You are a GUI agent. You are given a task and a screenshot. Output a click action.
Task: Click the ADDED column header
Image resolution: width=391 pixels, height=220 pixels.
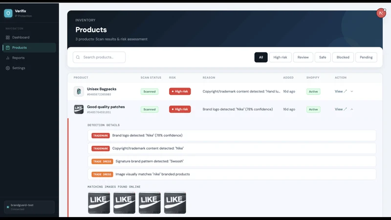288,78
